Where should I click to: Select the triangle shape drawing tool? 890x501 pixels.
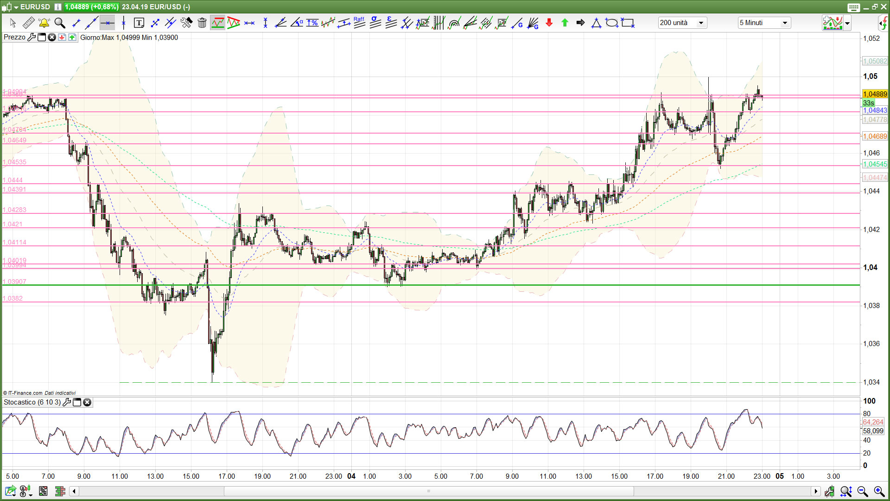(596, 23)
